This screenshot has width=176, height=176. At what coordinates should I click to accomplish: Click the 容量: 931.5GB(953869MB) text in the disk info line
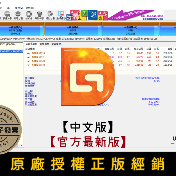(70, 39)
